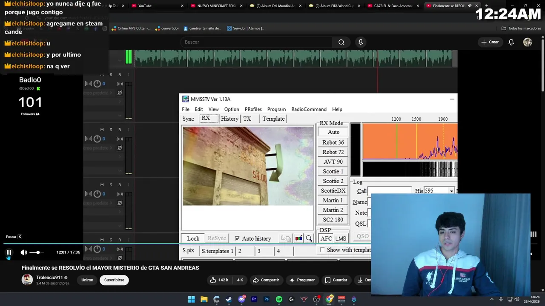Toggle the LMS DSP button
The image size is (545, 306).
pos(341,239)
